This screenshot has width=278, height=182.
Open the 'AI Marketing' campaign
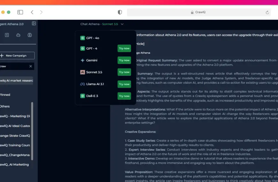click(14, 164)
